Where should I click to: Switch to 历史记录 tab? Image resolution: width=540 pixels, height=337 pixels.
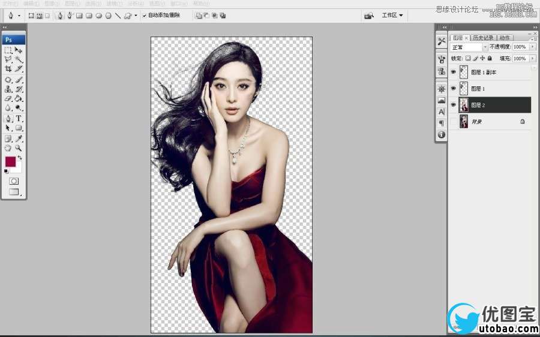click(x=483, y=38)
